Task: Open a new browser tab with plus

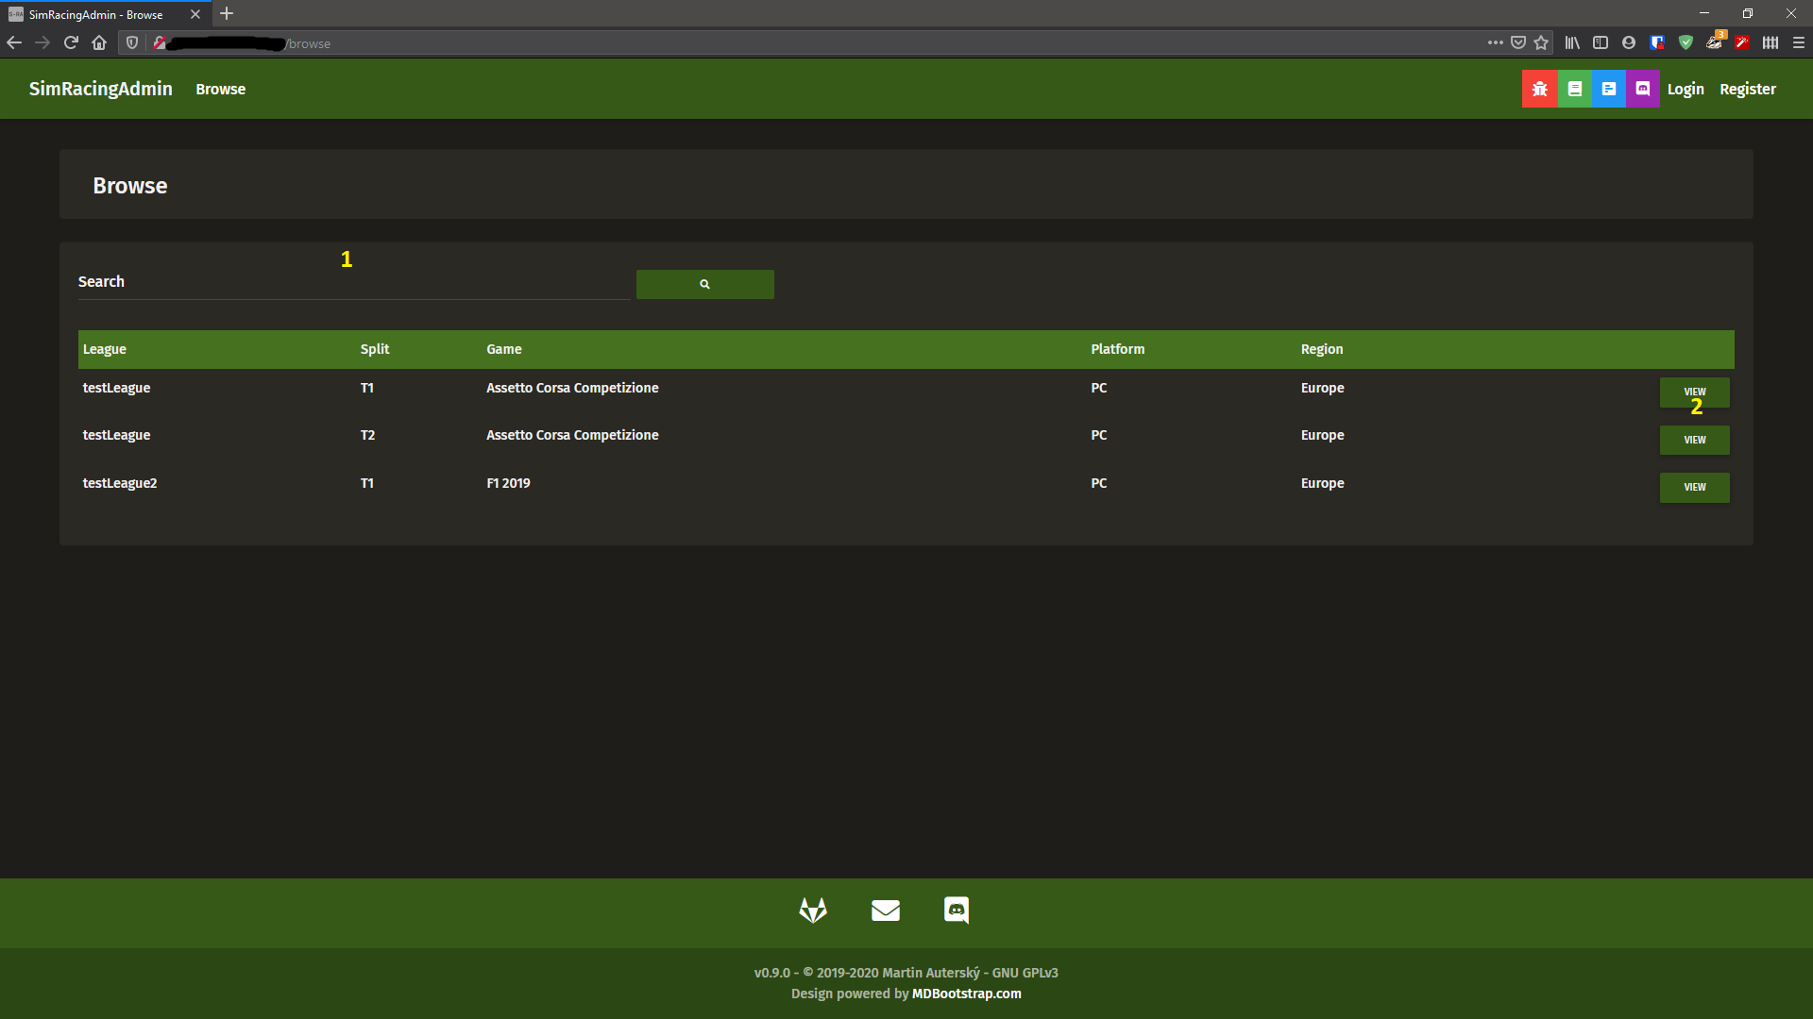Action: pos(227,14)
